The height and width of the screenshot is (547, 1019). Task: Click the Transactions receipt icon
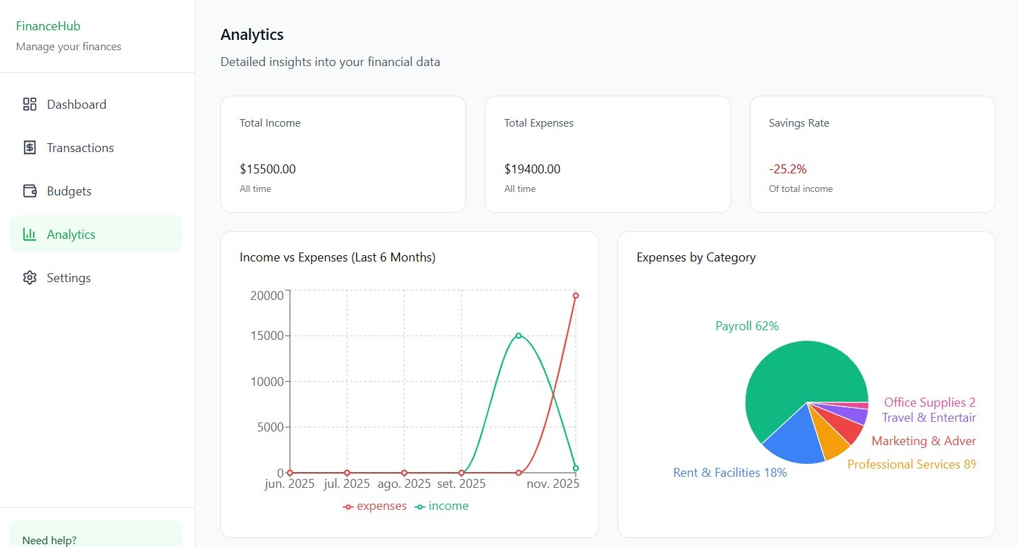pos(30,148)
